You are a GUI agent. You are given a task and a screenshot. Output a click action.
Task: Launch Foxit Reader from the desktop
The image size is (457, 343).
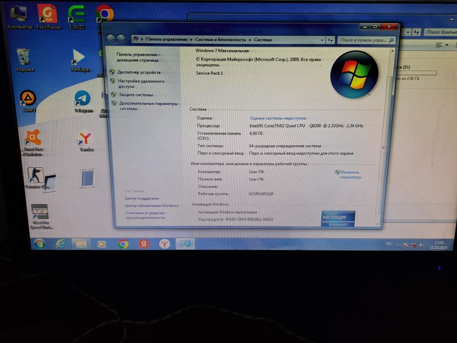pyautogui.click(x=48, y=17)
